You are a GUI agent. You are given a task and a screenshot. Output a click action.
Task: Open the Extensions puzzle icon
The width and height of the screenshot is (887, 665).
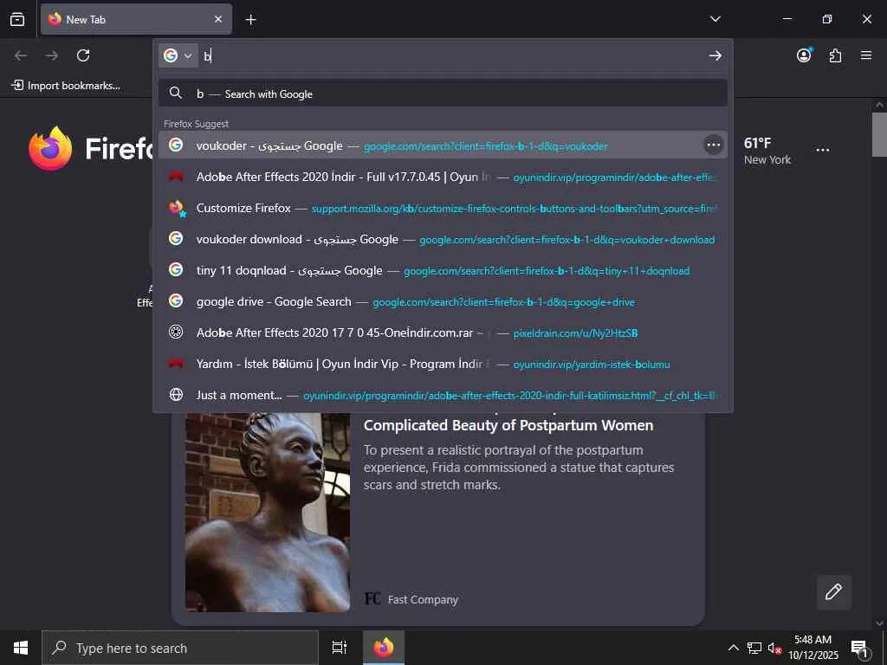click(x=835, y=55)
